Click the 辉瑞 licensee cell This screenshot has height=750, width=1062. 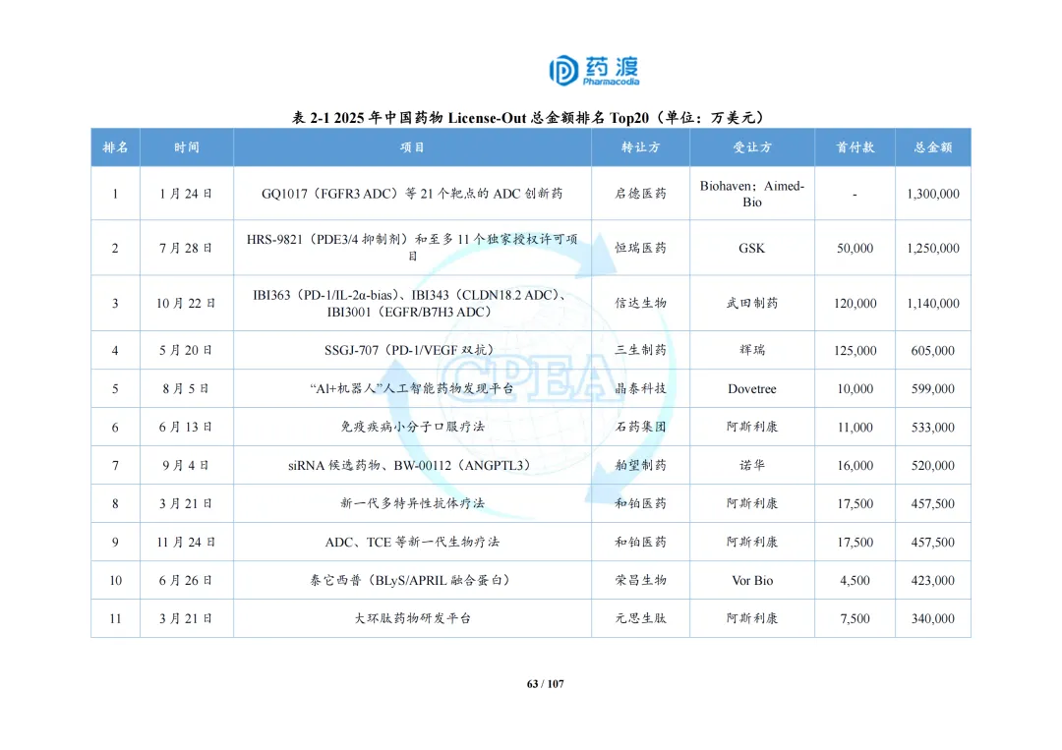(752, 351)
